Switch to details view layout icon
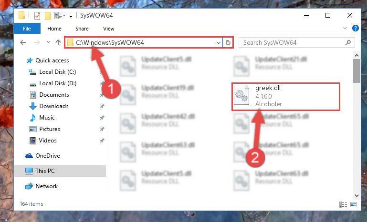 [343, 205]
